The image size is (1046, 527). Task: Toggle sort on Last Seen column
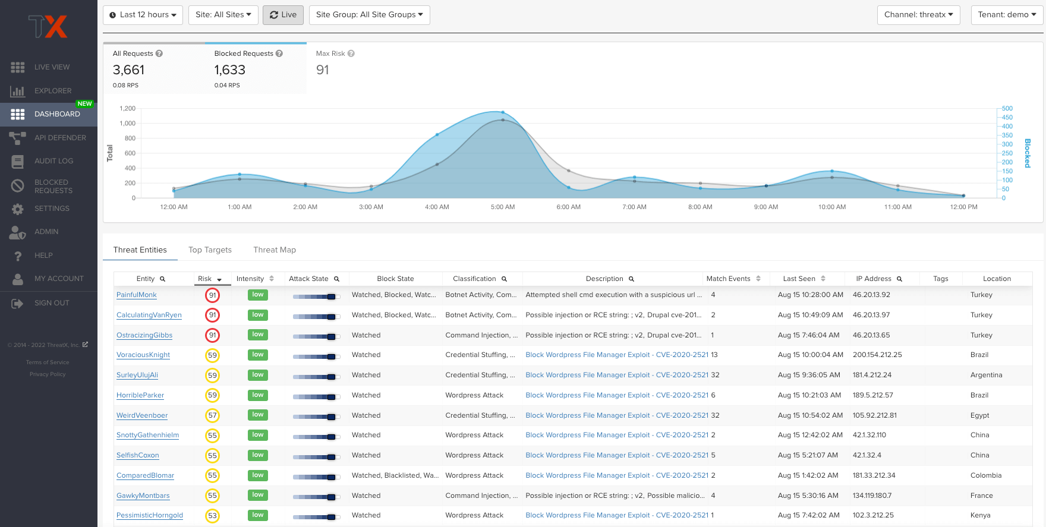823,279
